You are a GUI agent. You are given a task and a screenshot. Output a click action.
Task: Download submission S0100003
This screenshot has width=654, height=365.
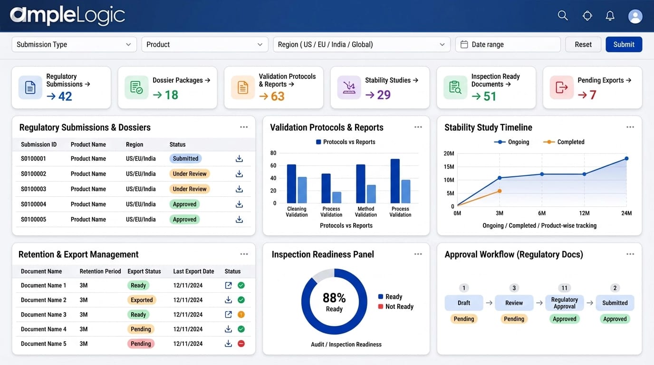coord(239,189)
